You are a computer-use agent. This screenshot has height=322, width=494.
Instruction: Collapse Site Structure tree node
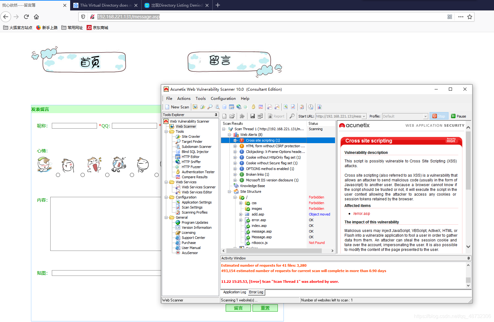pyautogui.click(x=229, y=191)
